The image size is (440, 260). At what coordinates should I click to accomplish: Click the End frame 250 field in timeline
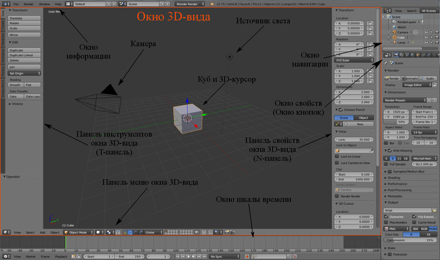(130, 256)
